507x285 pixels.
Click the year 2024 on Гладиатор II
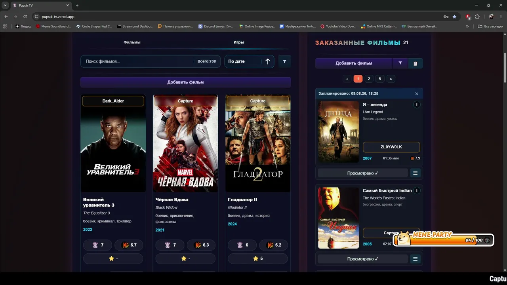[x=233, y=224]
